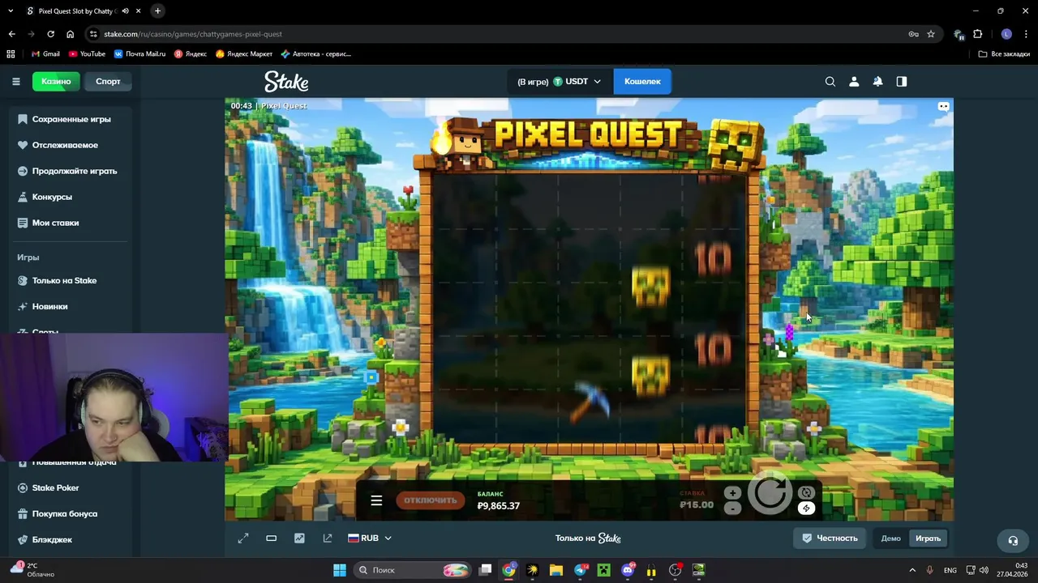The height and width of the screenshot is (583, 1038).
Task: Click the game frame options icon
Action: (943, 106)
